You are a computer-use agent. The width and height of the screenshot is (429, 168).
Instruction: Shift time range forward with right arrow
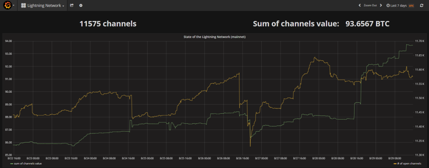click(380, 5)
